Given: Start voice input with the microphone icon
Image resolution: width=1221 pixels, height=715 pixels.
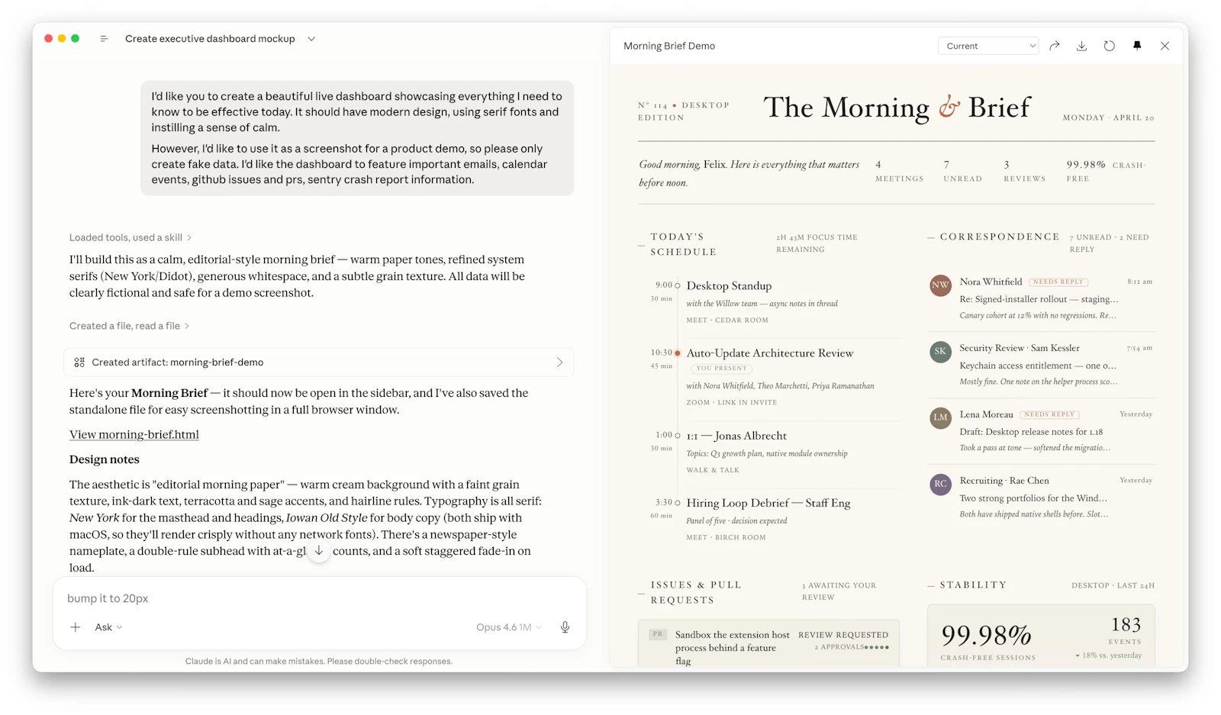Looking at the screenshot, I should coord(565,627).
